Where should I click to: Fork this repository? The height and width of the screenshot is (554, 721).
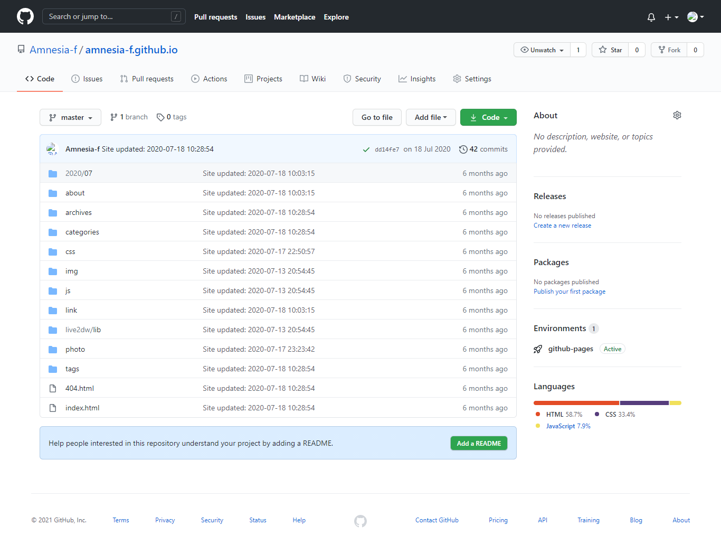coord(669,50)
